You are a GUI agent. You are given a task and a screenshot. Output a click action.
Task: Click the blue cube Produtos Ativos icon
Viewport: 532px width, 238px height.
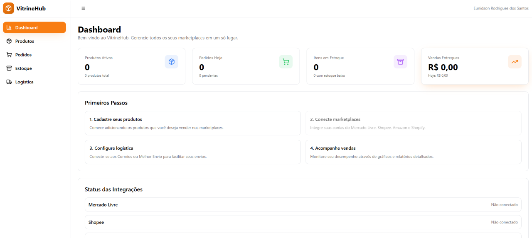(x=171, y=62)
